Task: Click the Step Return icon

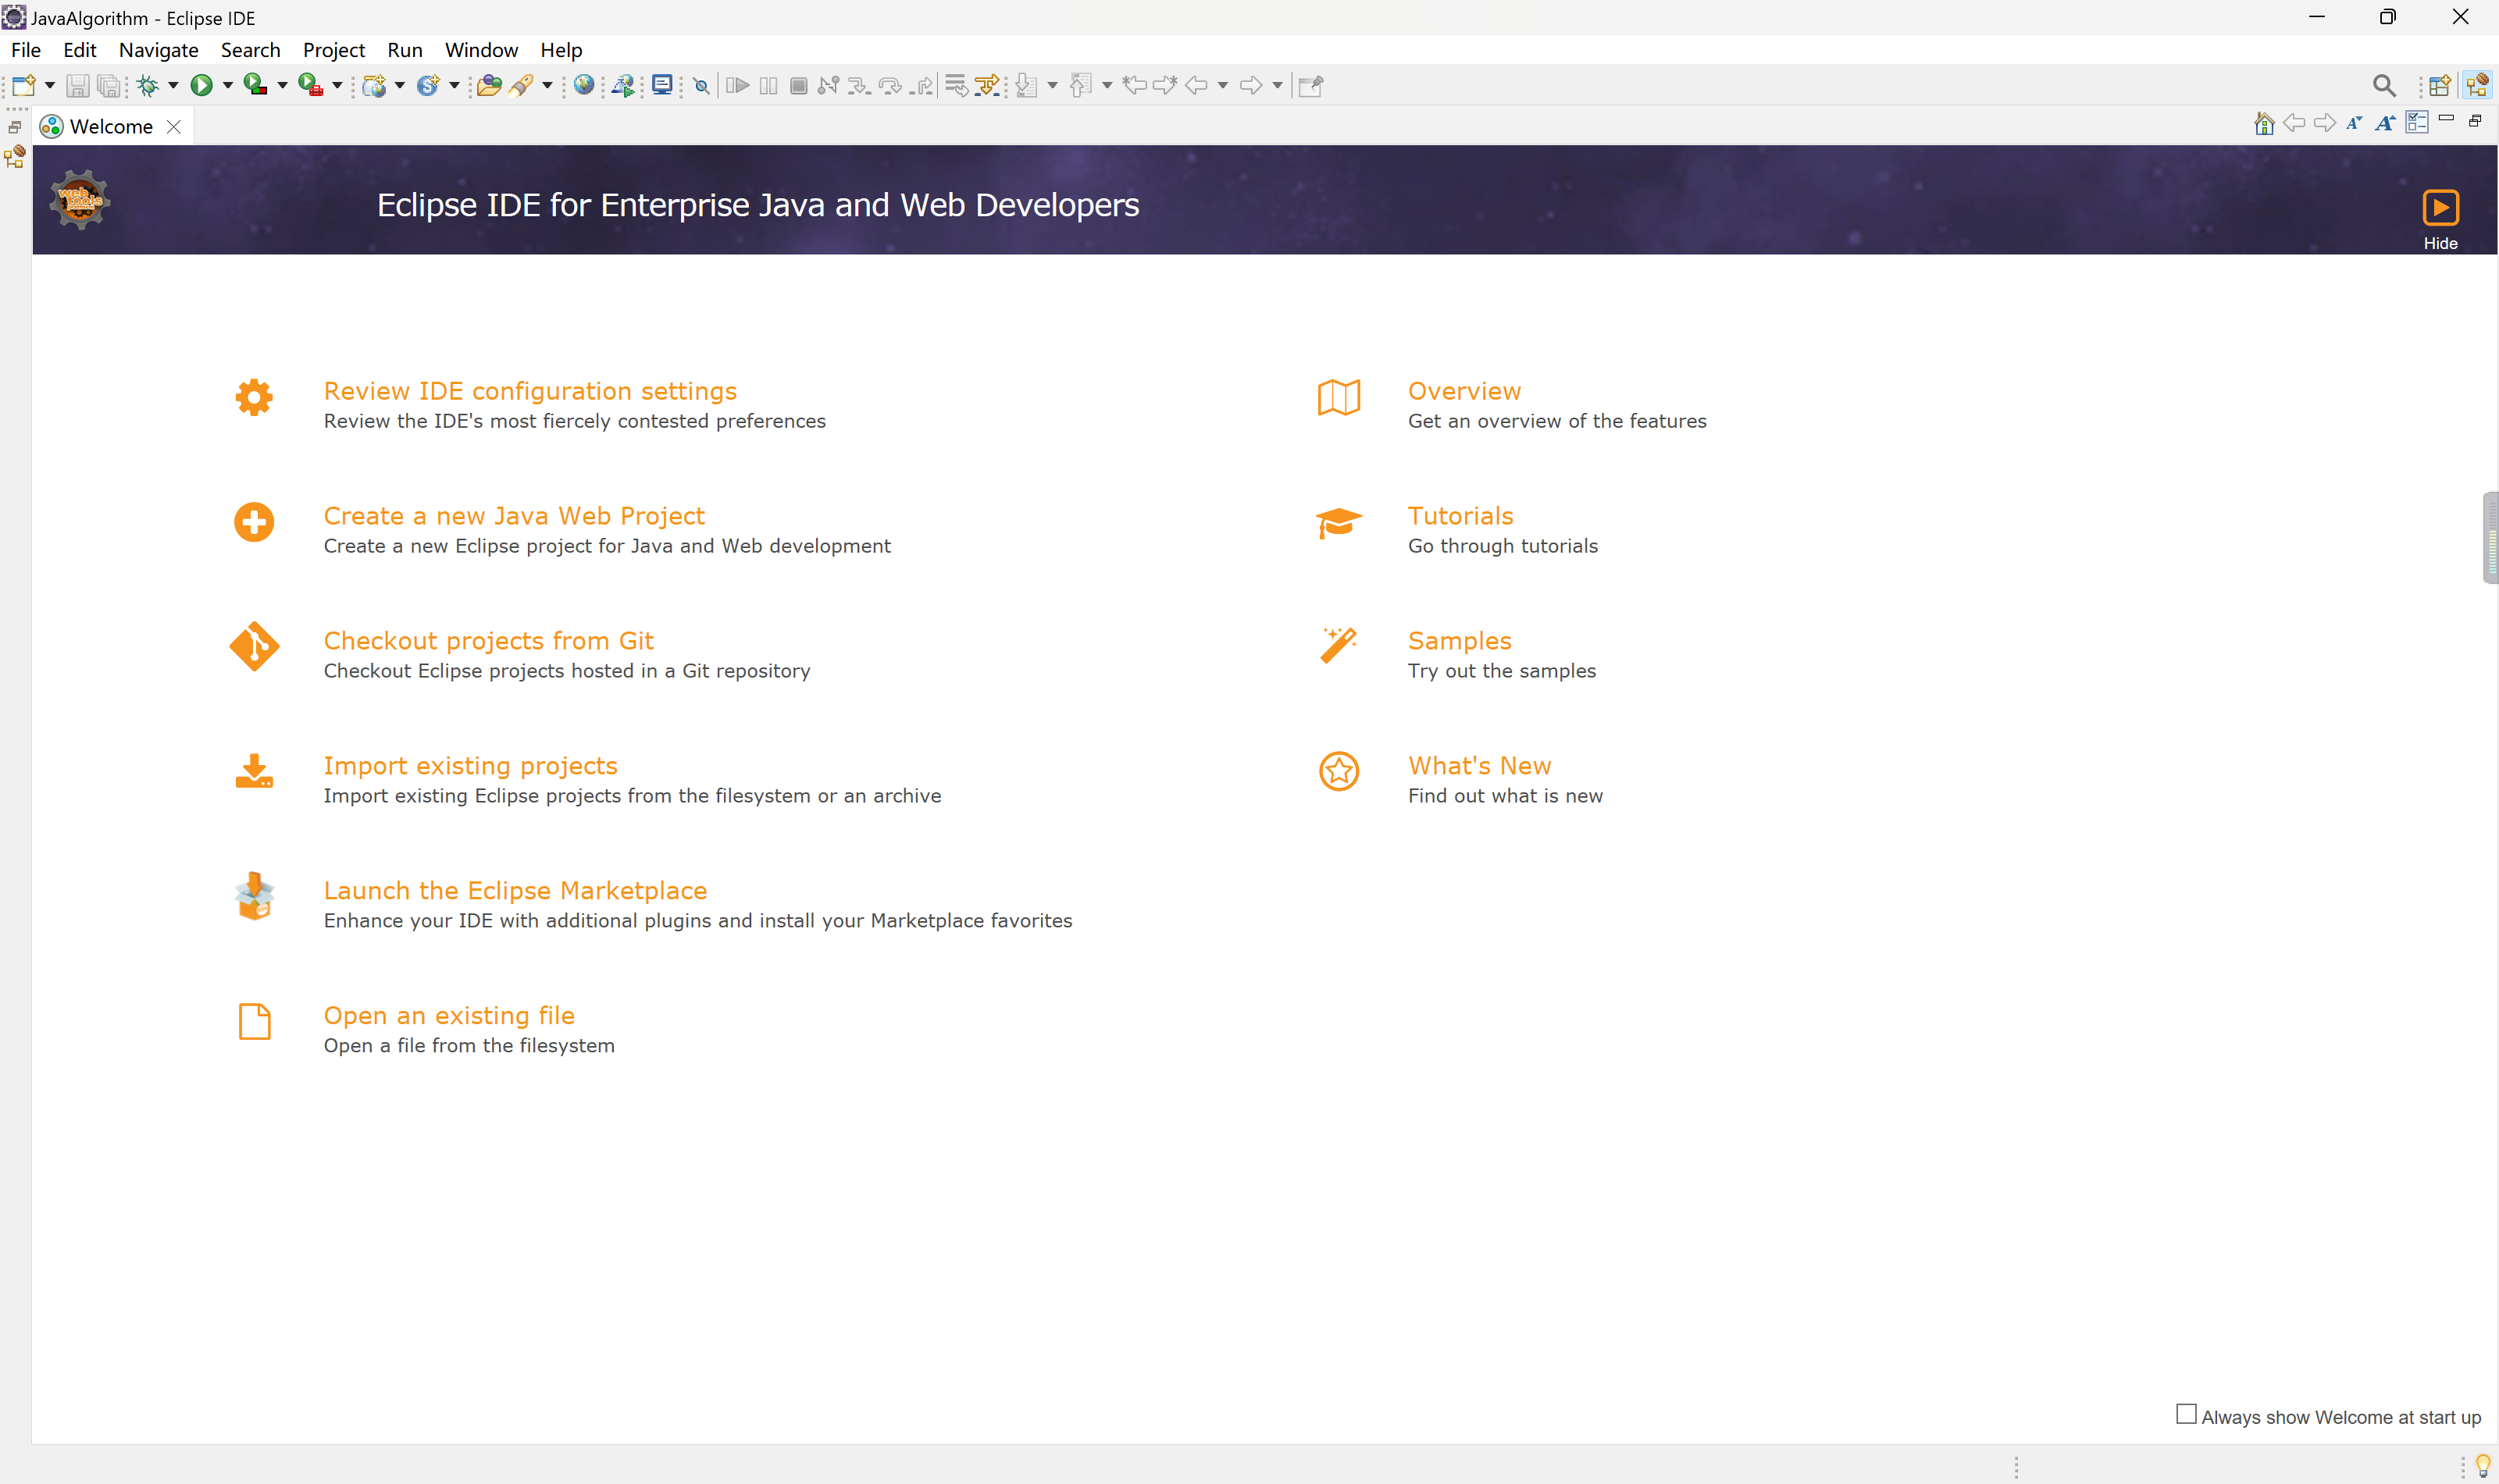Action: (x=922, y=86)
